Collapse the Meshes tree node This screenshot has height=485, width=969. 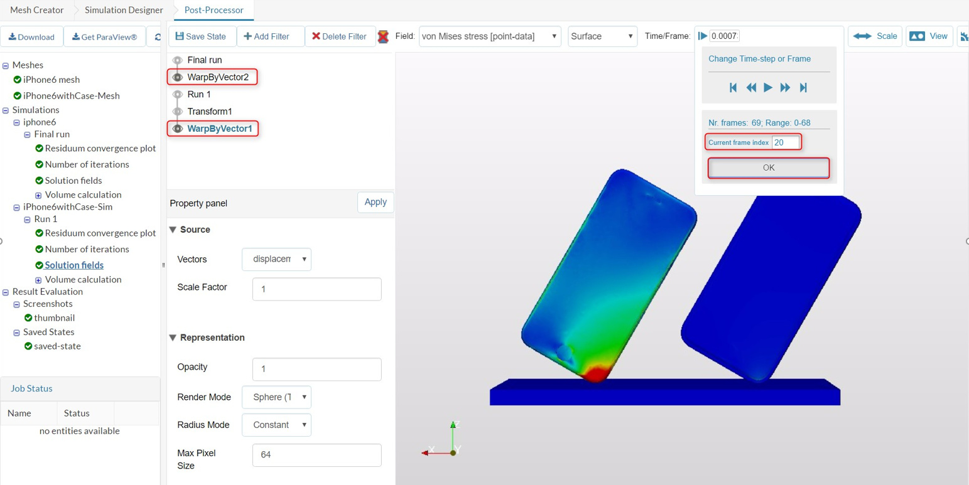(6, 65)
